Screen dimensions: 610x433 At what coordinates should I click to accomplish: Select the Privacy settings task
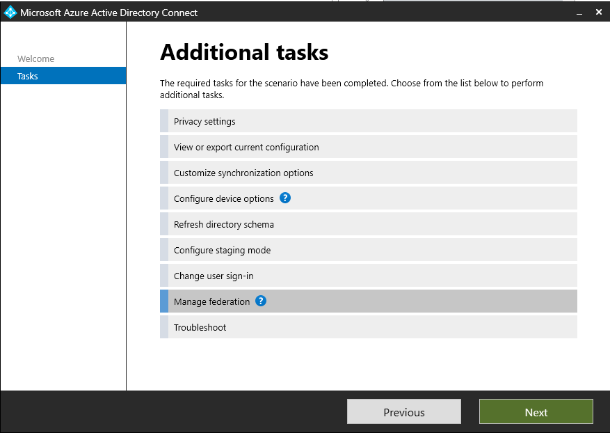pos(204,121)
